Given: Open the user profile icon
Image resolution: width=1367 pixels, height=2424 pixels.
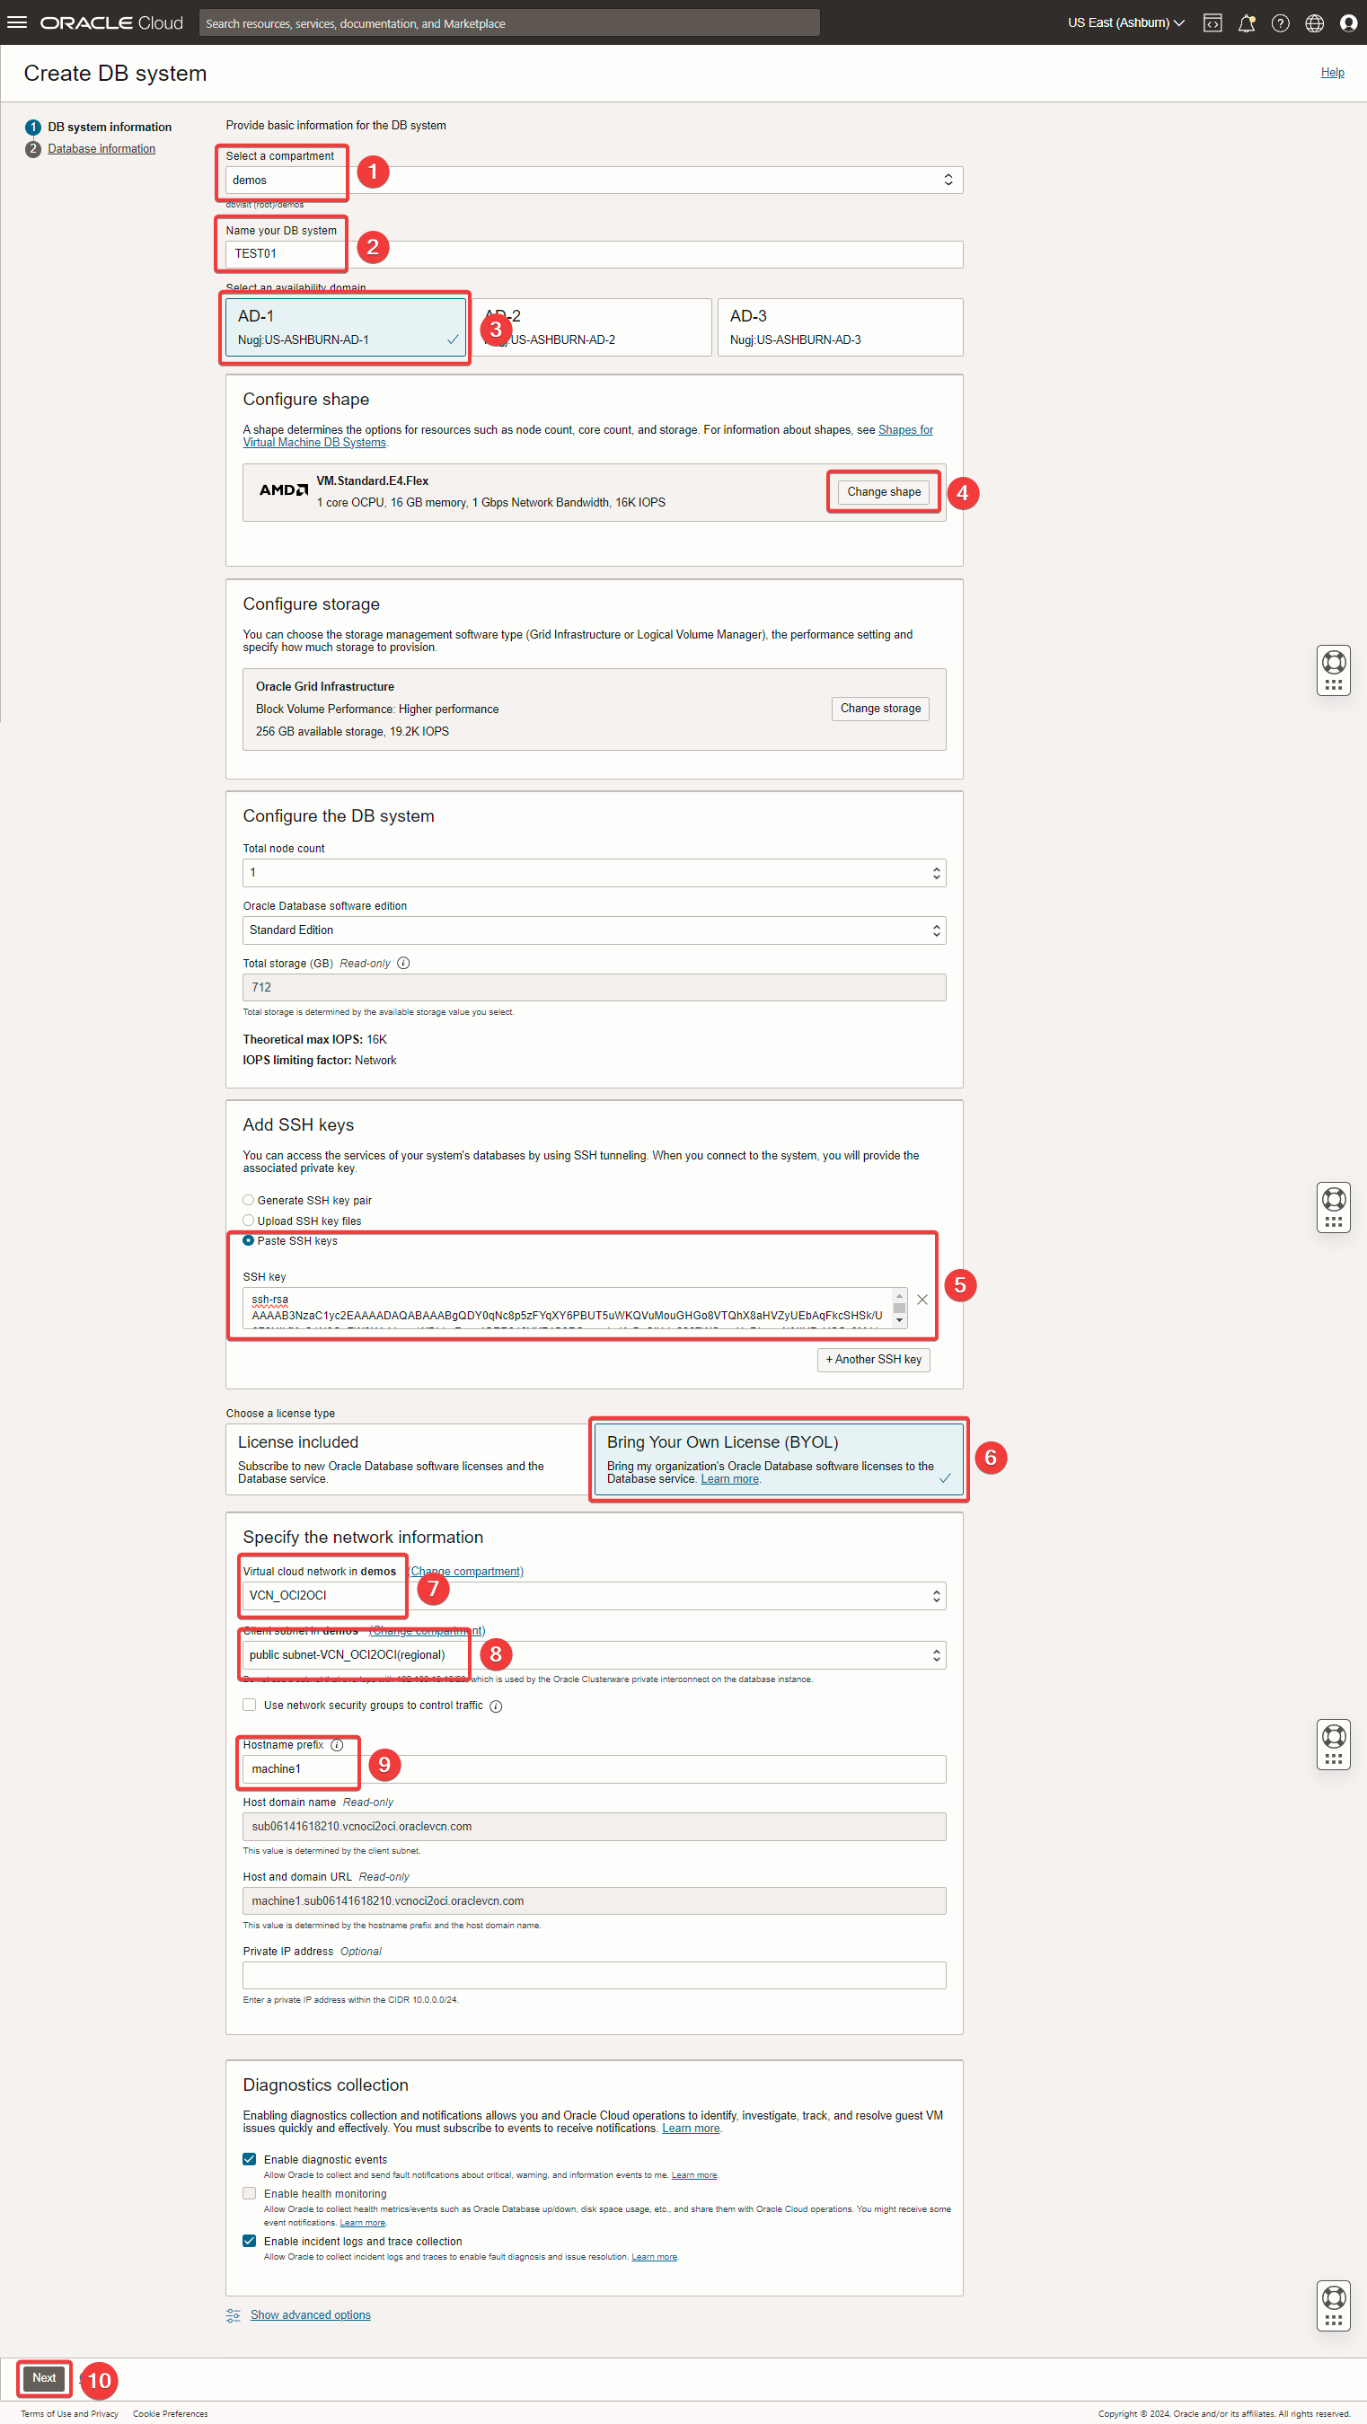Looking at the screenshot, I should point(1347,22).
